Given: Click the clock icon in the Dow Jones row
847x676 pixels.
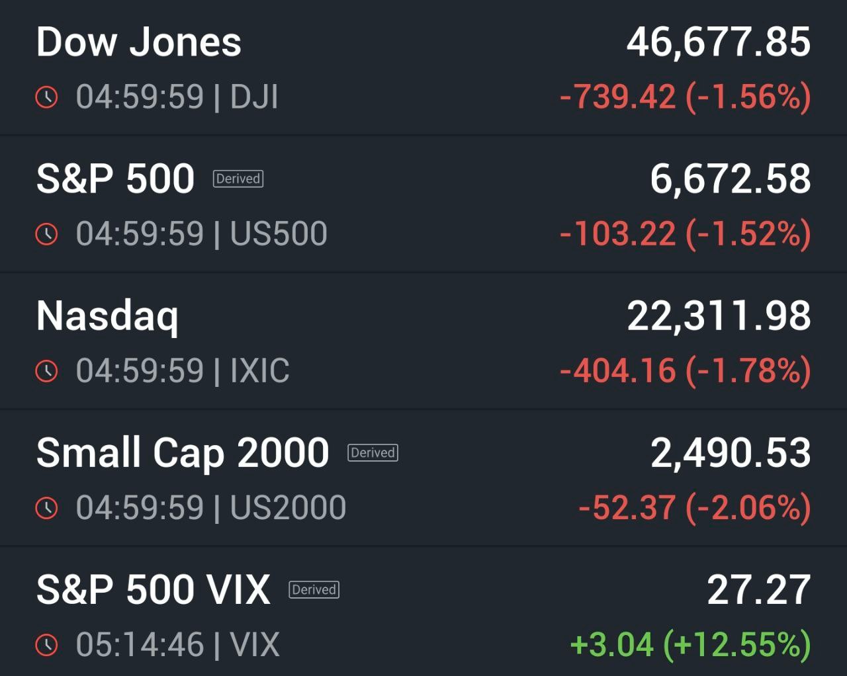Looking at the screenshot, I should pyautogui.click(x=46, y=97).
